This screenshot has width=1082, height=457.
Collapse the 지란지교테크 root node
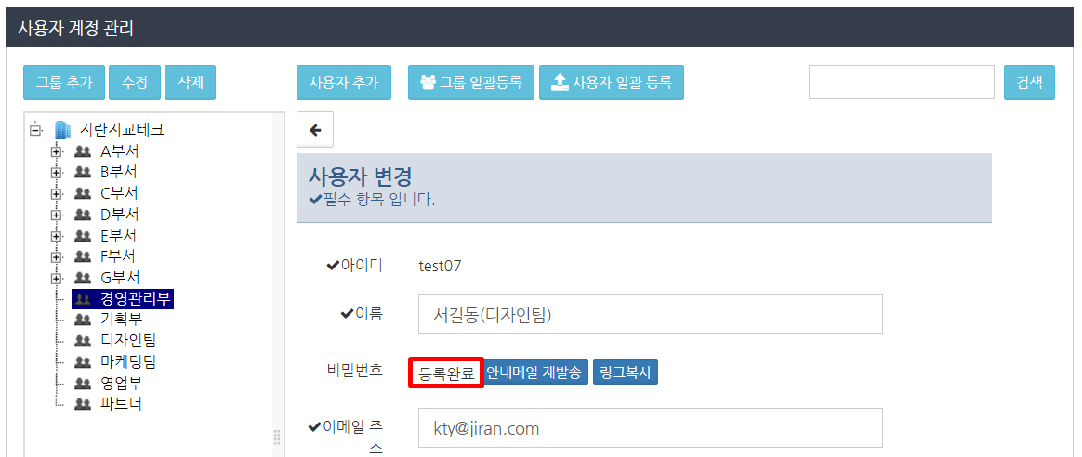click(x=35, y=130)
